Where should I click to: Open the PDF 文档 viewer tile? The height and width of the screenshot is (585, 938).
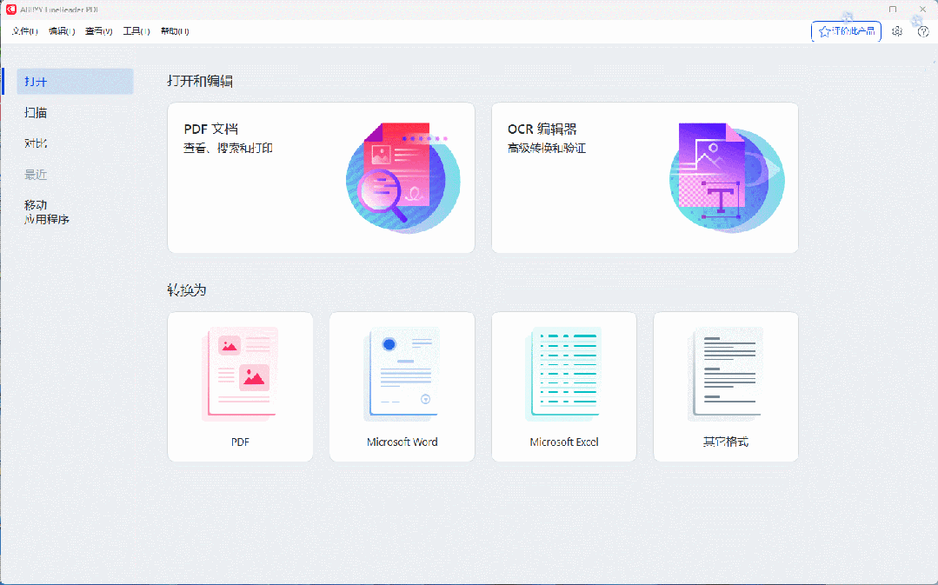point(321,177)
